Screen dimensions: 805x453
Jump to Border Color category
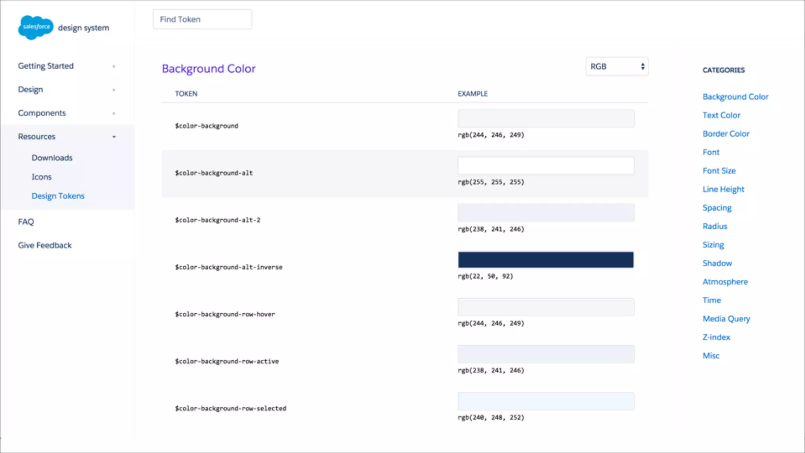[726, 134]
